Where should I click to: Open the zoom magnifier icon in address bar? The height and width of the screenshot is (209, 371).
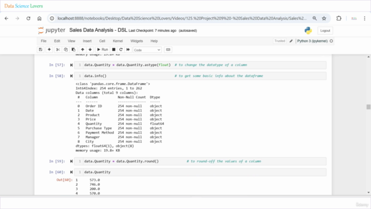point(314,18)
